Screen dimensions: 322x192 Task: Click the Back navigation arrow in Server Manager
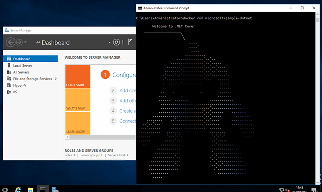tap(11, 42)
